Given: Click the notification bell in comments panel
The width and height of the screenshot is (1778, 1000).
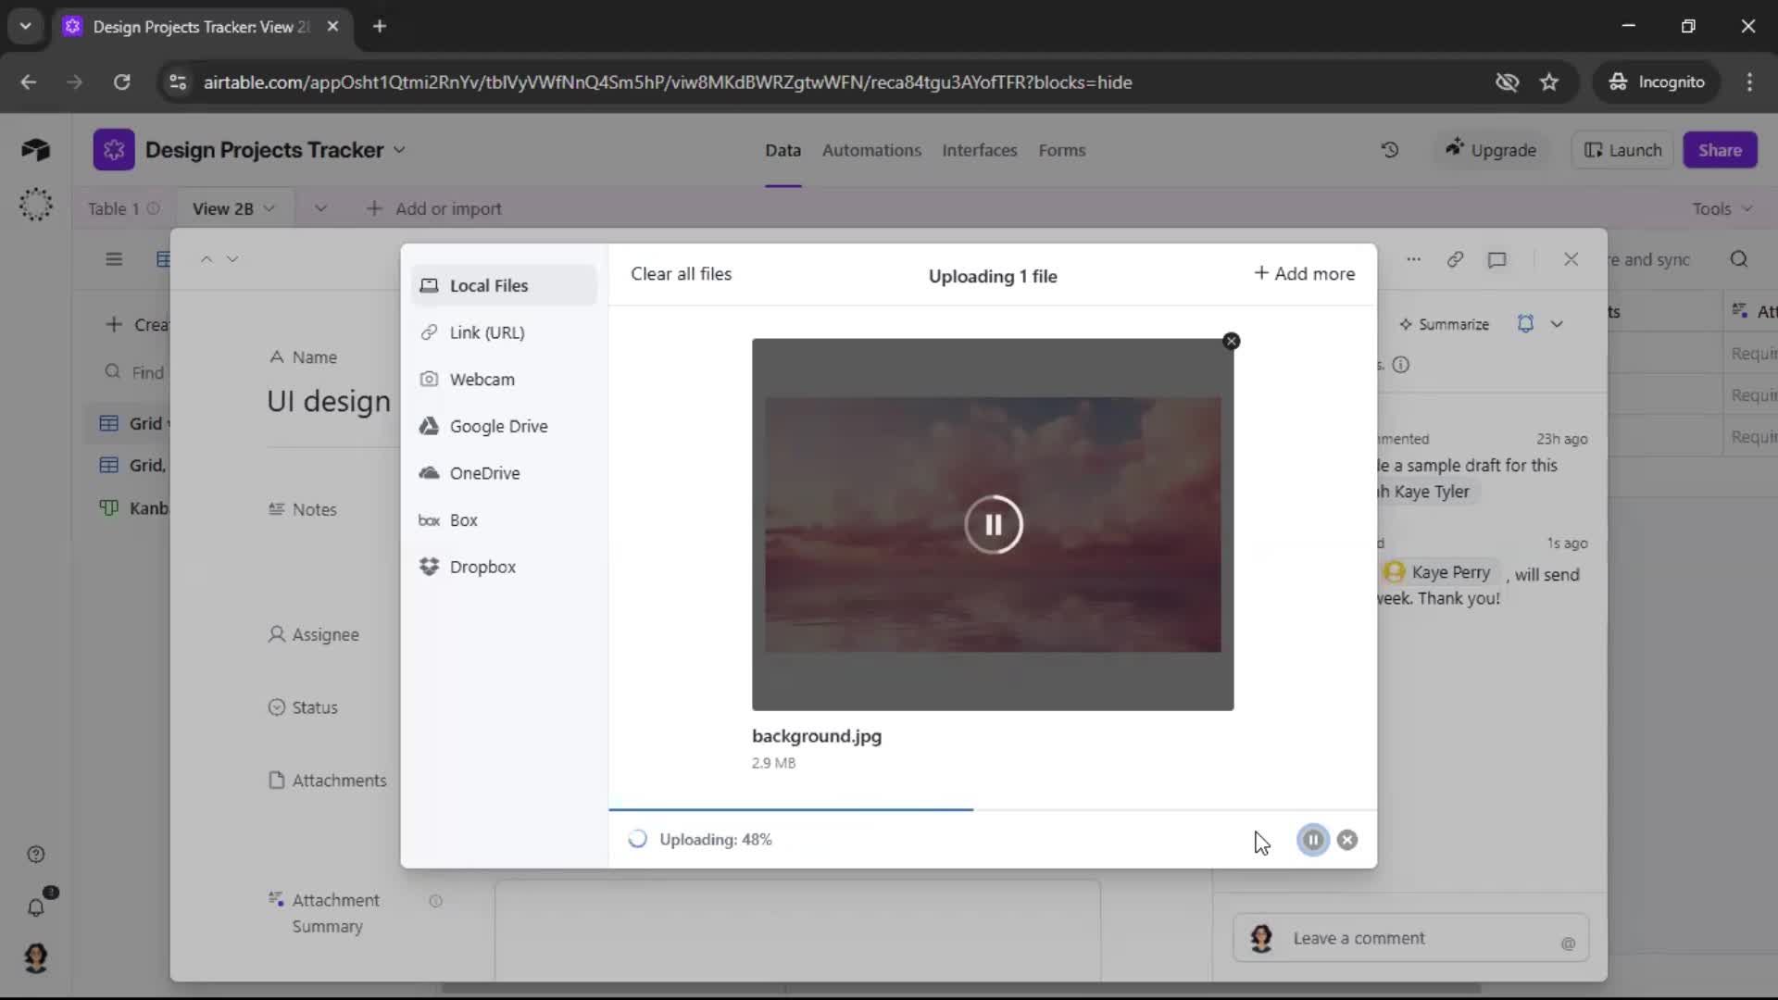Looking at the screenshot, I should click(x=1525, y=324).
